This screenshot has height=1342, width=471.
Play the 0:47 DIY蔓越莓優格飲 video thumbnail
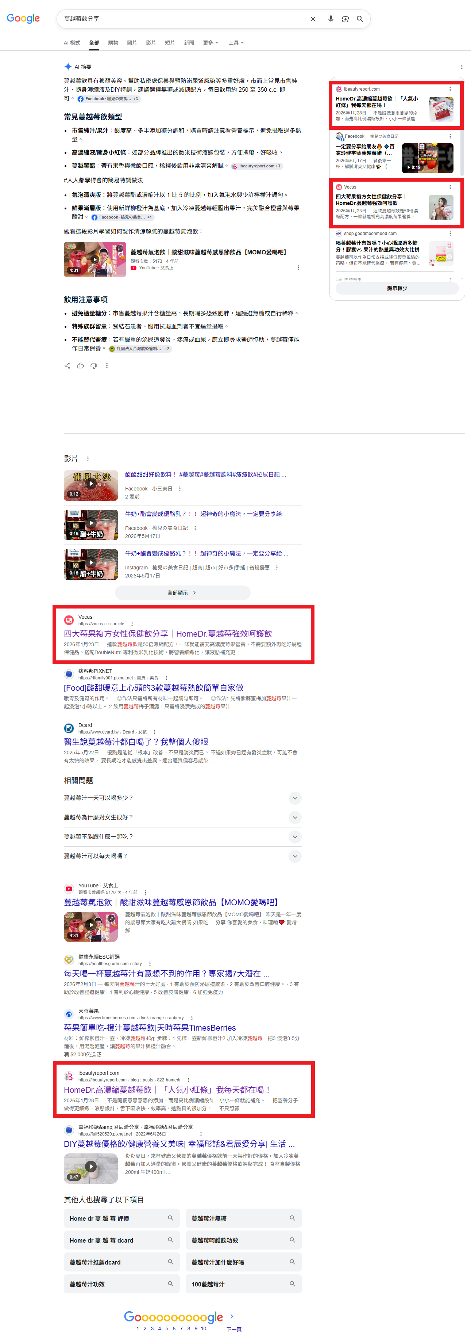coord(91,1168)
